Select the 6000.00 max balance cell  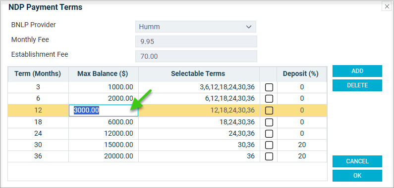click(103, 122)
